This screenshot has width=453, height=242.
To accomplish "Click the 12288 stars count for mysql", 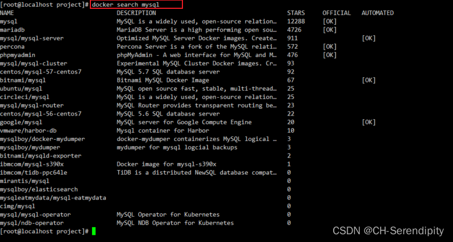I will tap(296, 21).
